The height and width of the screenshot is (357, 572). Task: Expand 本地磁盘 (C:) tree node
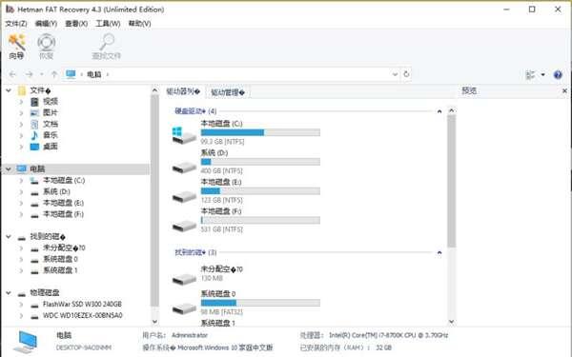pos(21,180)
